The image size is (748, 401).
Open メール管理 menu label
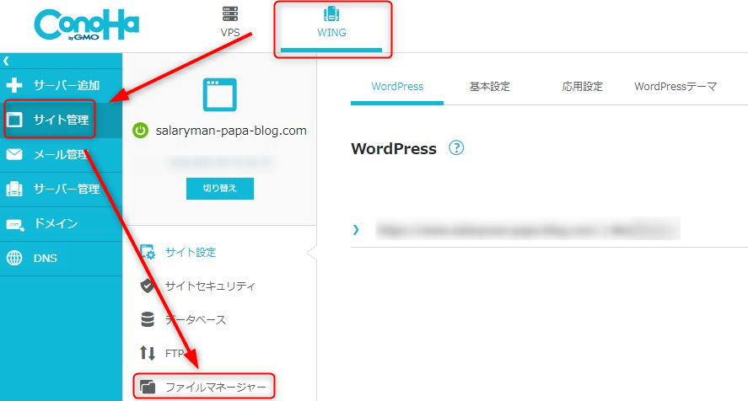click(x=61, y=154)
